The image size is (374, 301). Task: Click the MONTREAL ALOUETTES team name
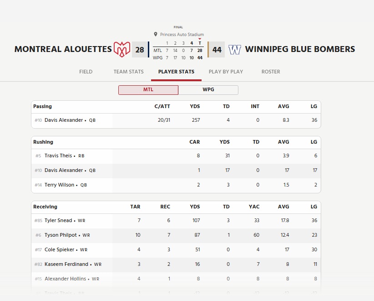point(63,49)
